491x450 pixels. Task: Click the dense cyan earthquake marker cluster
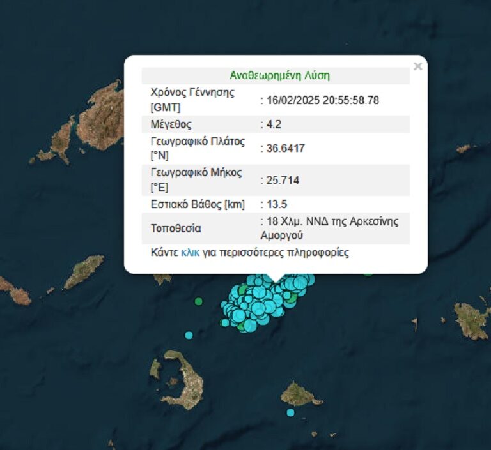tap(265, 299)
